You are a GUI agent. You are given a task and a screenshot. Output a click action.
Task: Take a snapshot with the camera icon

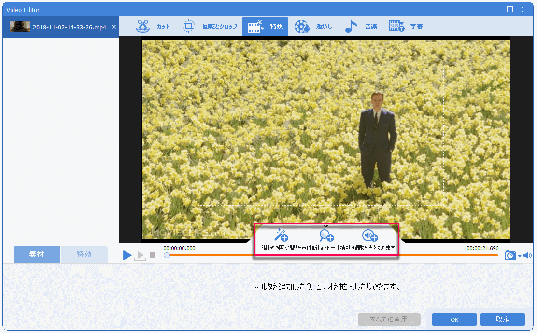(x=510, y=255)
